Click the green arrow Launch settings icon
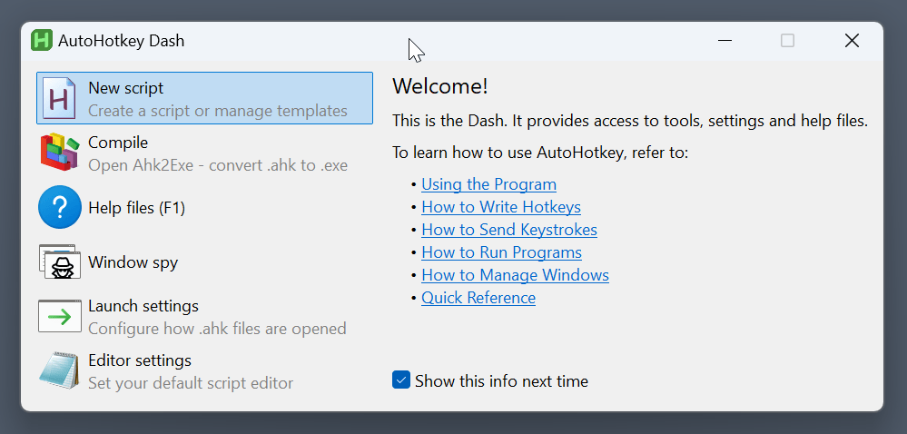Image resolution: width=907 pixels, height=434 pixels. 60,317
